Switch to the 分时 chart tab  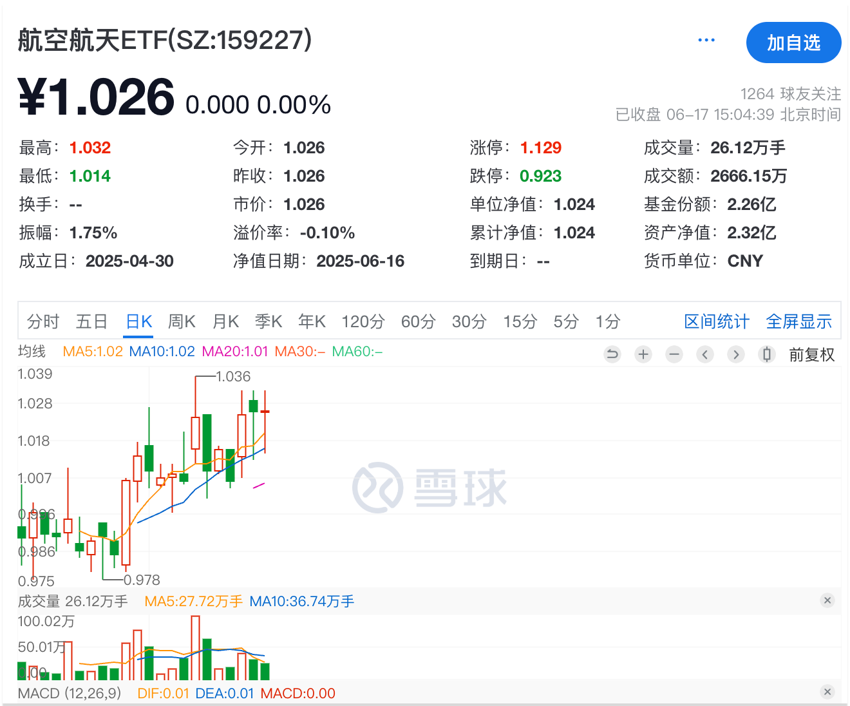pos(43,321)
